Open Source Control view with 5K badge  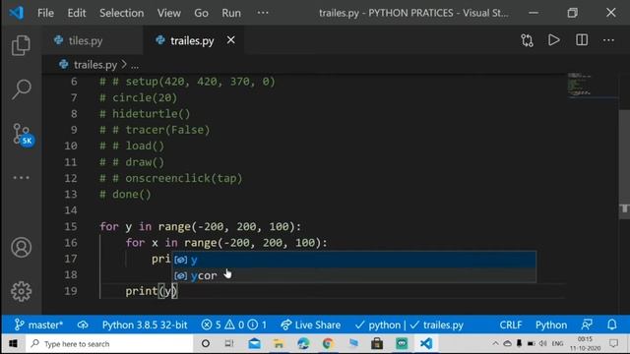coord(23,134)
